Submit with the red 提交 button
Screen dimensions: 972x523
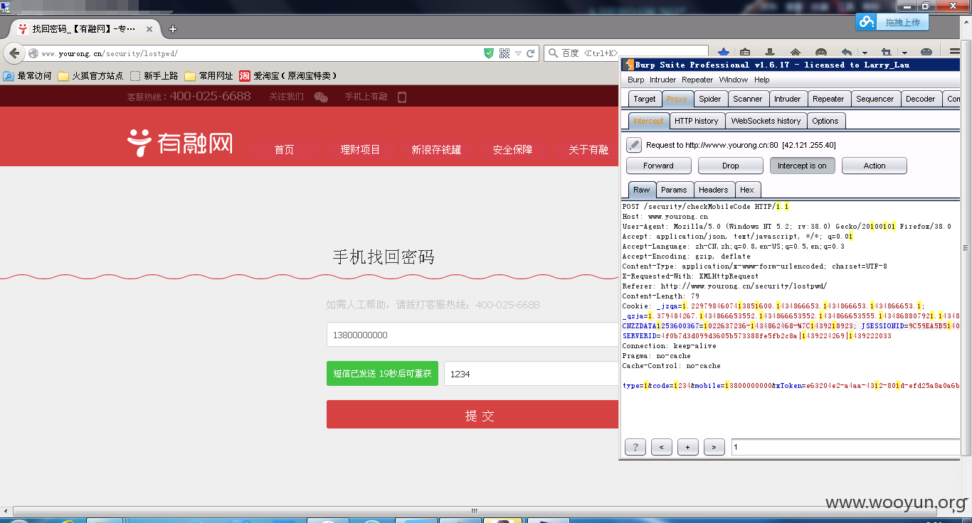click(472, 414)
